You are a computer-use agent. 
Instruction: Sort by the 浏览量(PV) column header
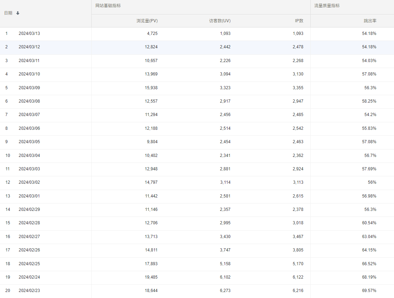point(147,21)
